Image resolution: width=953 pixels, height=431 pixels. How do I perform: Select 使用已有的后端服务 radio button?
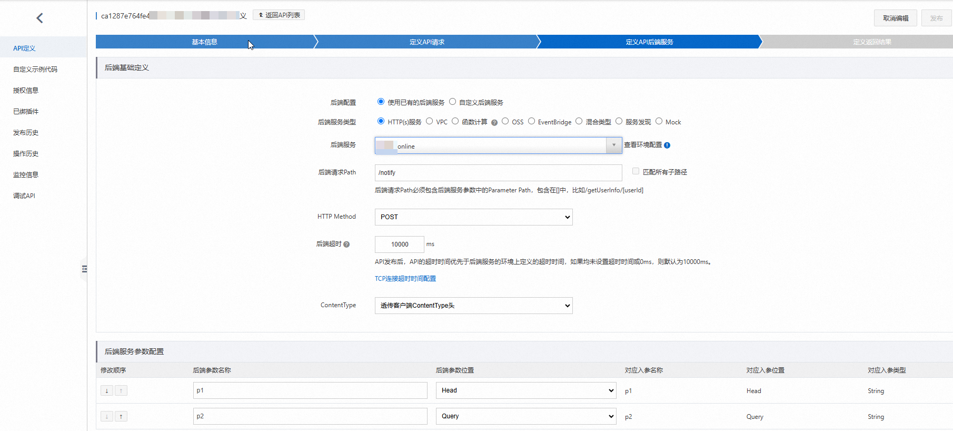pyautogui.click(x=381, y=102)
